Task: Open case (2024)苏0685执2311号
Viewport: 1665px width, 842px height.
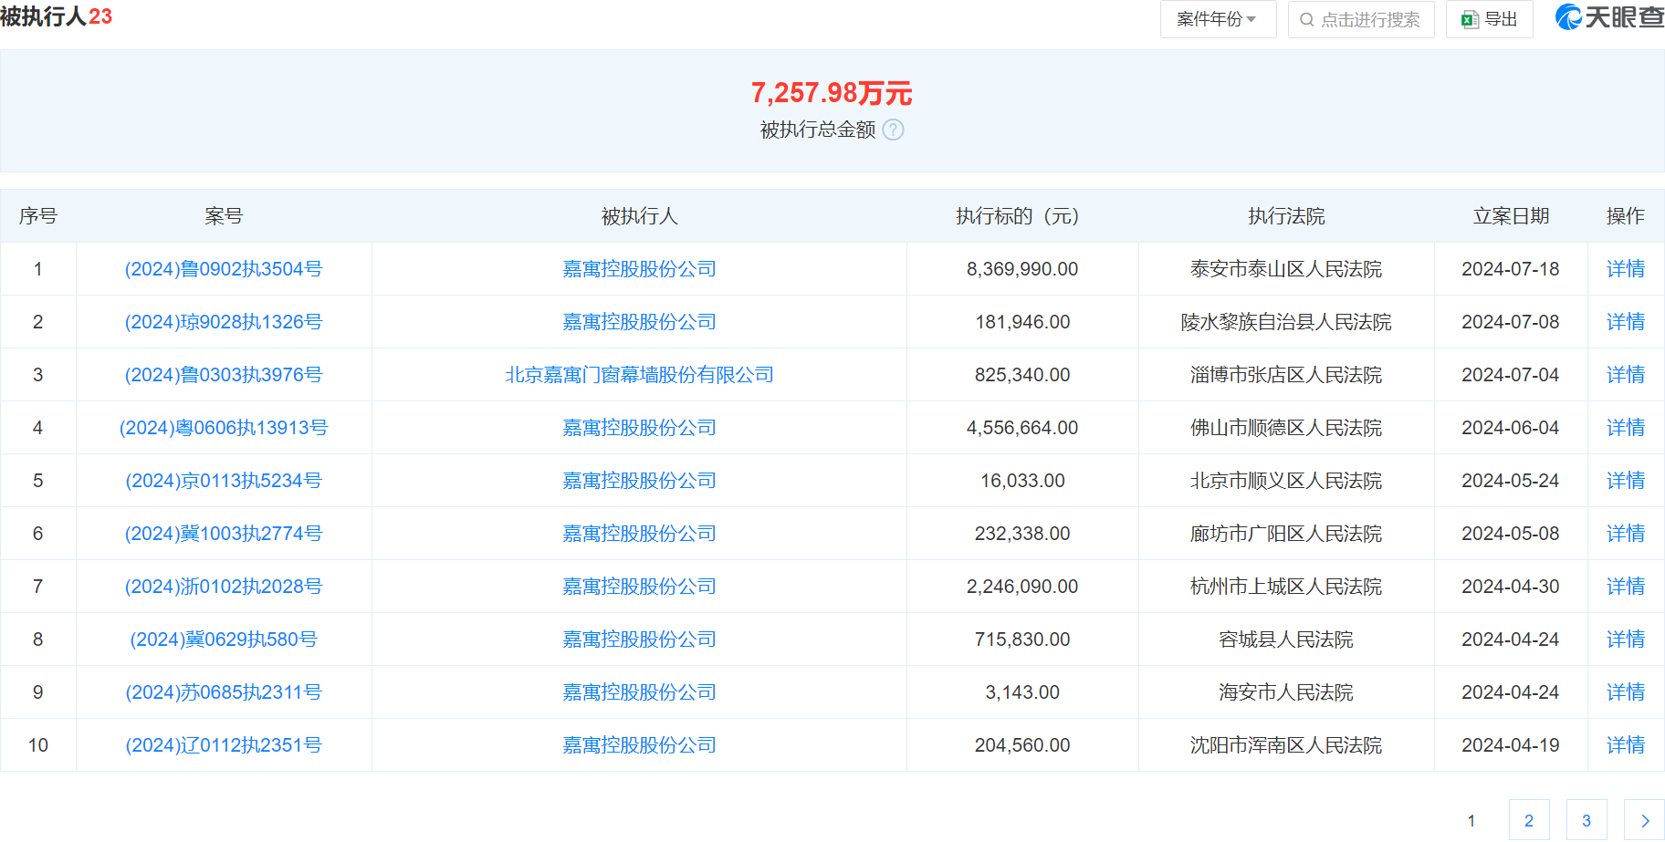Action: tap(224, 692)
